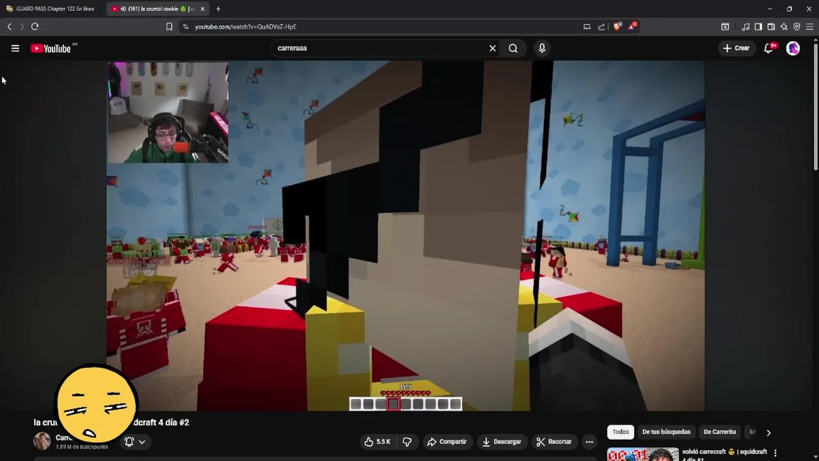Viewport: 819px width, 461px height.
Task: Click the Compartir button
Action: pos(447,442)
